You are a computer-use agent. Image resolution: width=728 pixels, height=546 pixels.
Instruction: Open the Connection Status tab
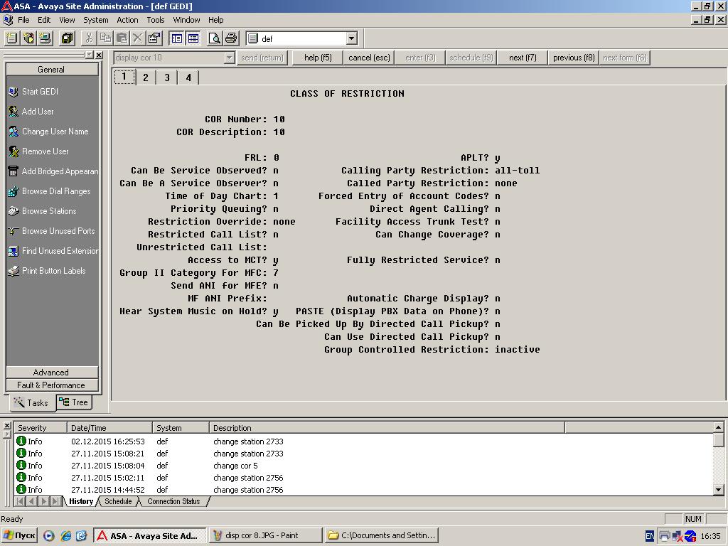173,501
